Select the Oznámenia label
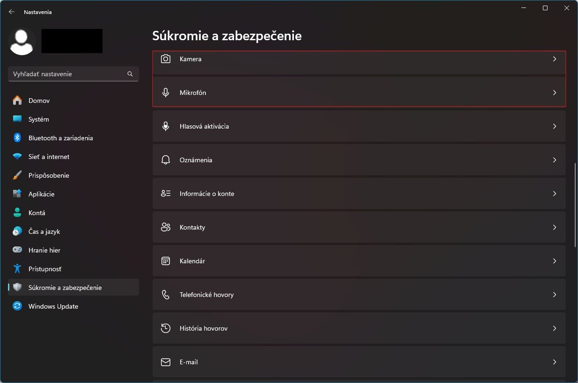Viewport: 578px width, 383px height. (x=196, y=160)
